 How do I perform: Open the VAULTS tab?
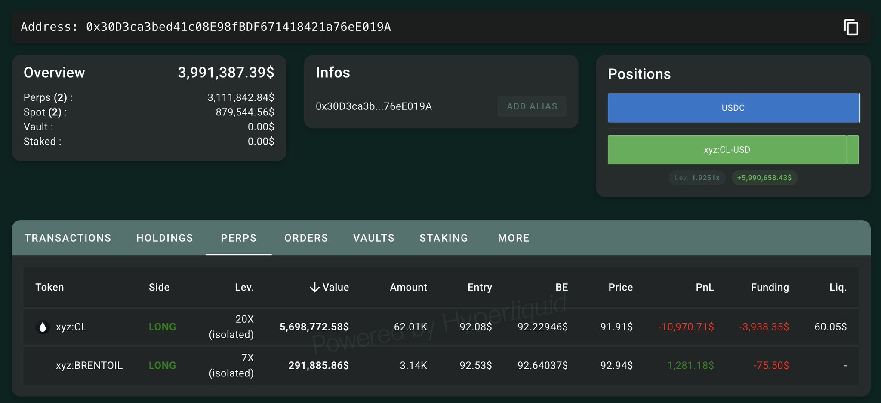[x=374, y=238]
